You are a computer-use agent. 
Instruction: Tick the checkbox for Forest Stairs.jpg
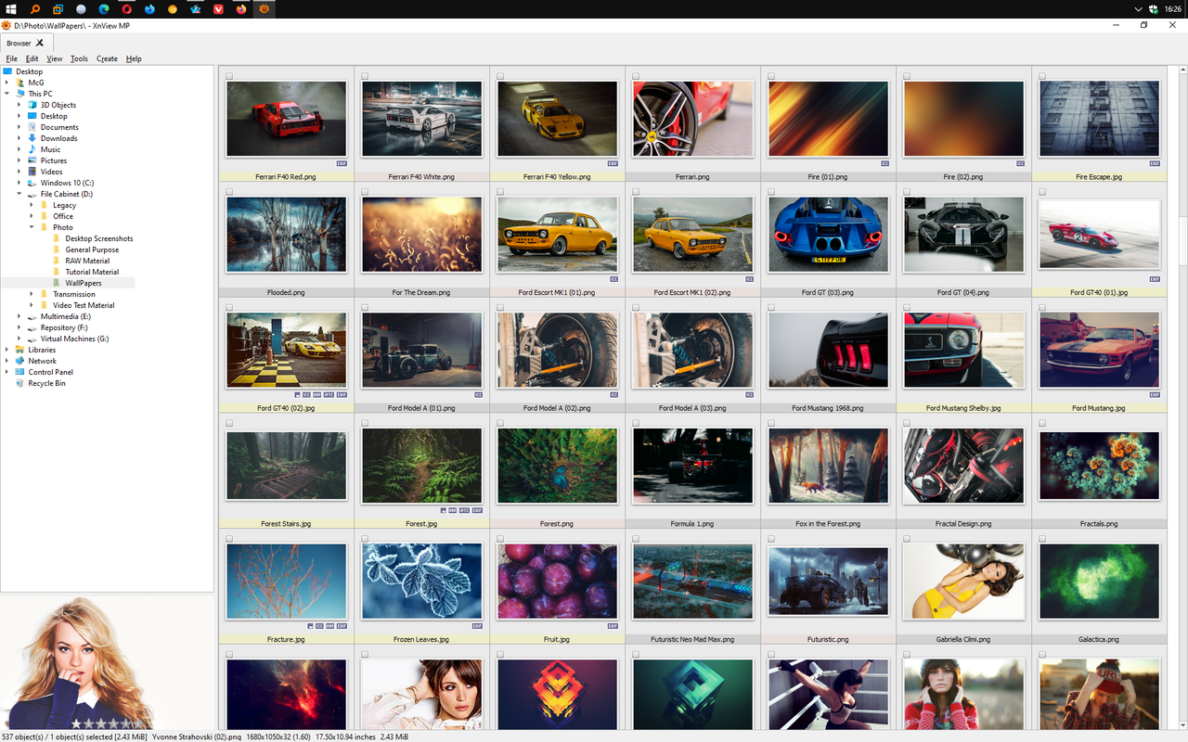229,423
